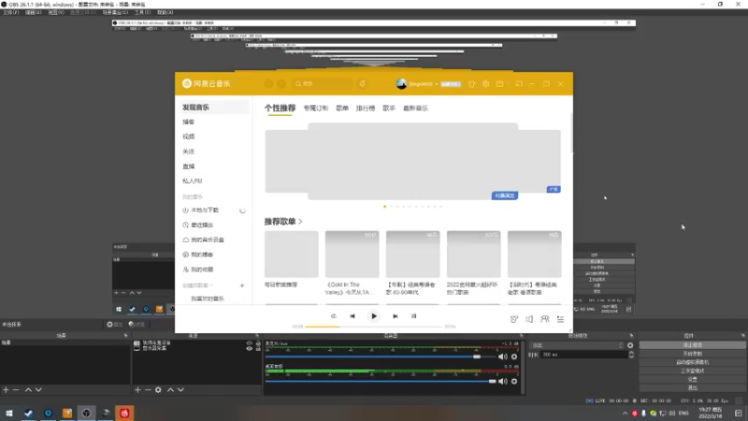Remove selected scene in OBS scenes panel
The height and width of the screenshot is (421, 748).
point(16,390)
